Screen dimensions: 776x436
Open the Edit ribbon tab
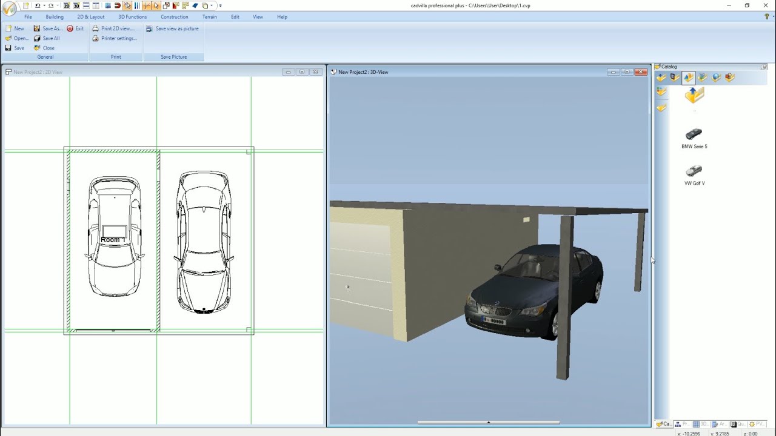[x=235, y=17]
